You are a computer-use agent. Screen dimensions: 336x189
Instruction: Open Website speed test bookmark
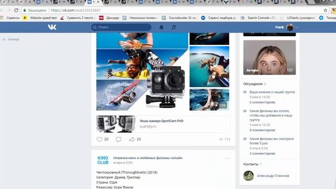(40, 18)
